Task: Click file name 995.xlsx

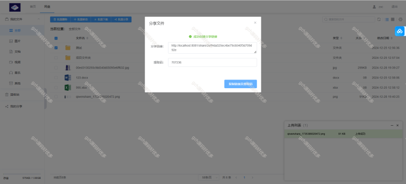Action: [81, 88]
